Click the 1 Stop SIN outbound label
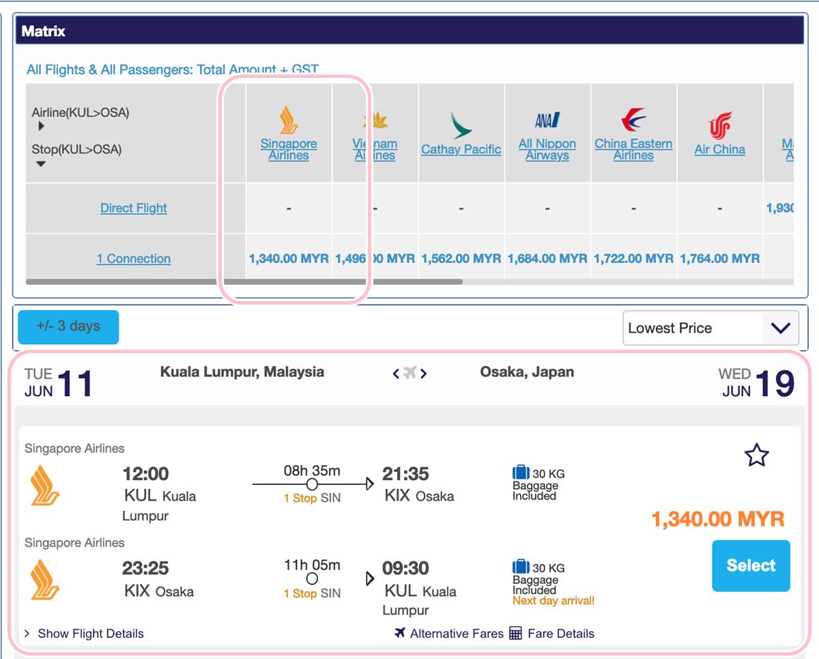 coord(312,499)
